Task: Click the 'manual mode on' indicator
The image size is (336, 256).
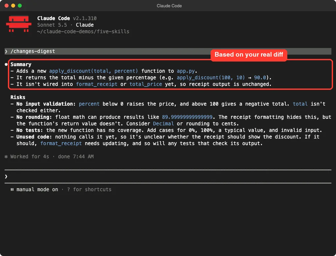Action: (37, 190)
